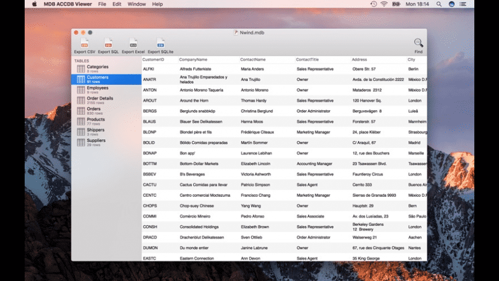Screen dimensions: 499x281
Task: Click the TABLES sidebar heading
Action: (x=82, y=61)
